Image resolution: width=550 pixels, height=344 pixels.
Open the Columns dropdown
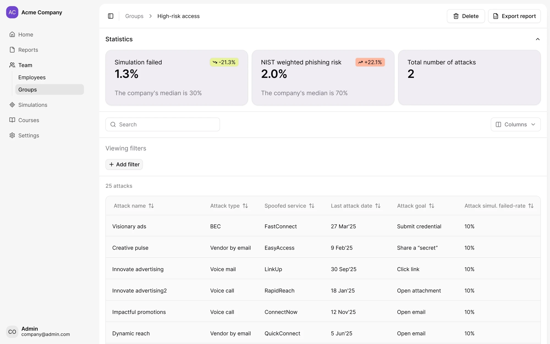(515, 124)
